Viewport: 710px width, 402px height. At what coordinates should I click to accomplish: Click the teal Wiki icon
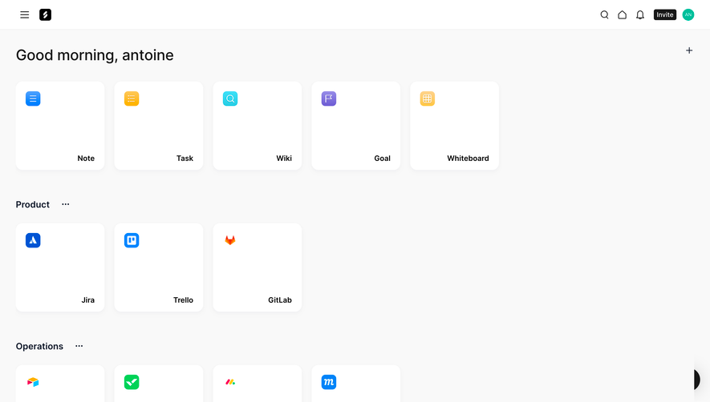[230, 98]
